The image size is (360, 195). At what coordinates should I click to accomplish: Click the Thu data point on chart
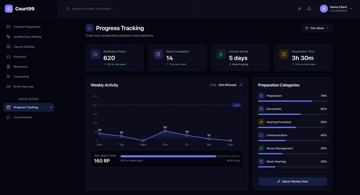[165, 131]
